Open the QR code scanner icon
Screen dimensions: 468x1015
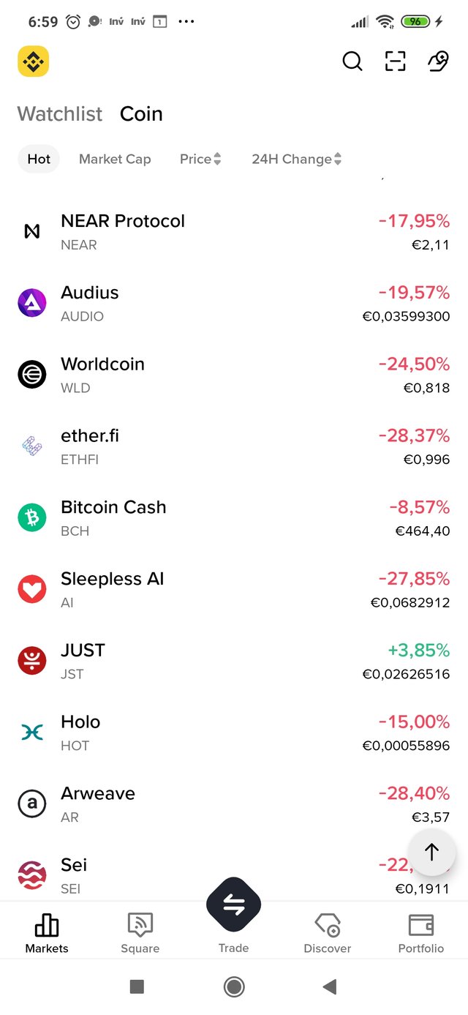pos(395,61)
